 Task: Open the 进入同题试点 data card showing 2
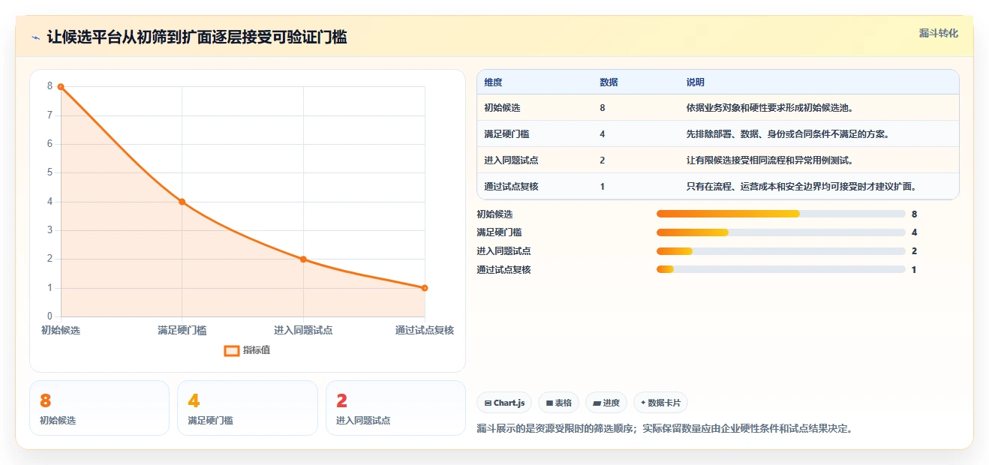coord(395,408)
